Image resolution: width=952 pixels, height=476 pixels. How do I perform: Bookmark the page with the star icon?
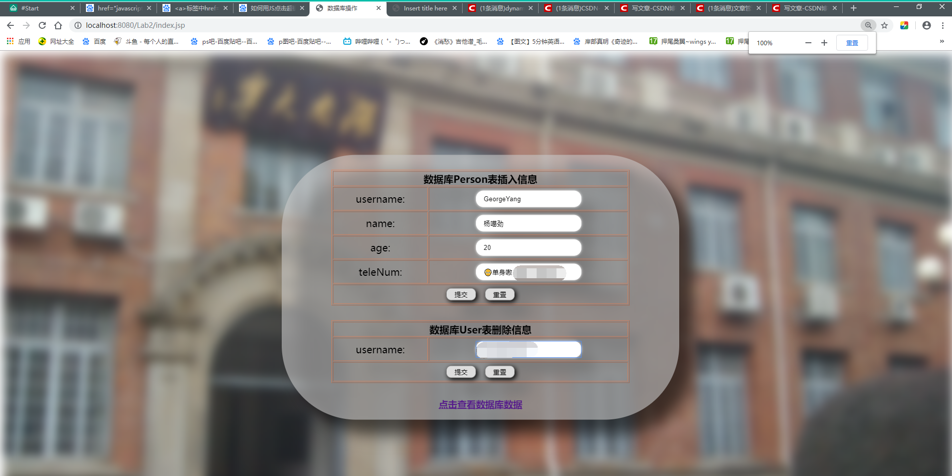tap(884, 25)
